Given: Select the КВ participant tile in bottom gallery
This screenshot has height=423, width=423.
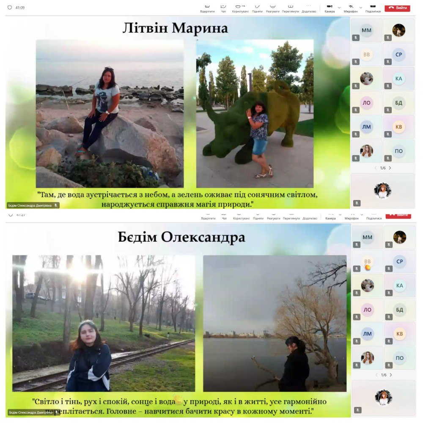Looking at the screenshot, I should [399, 334].
